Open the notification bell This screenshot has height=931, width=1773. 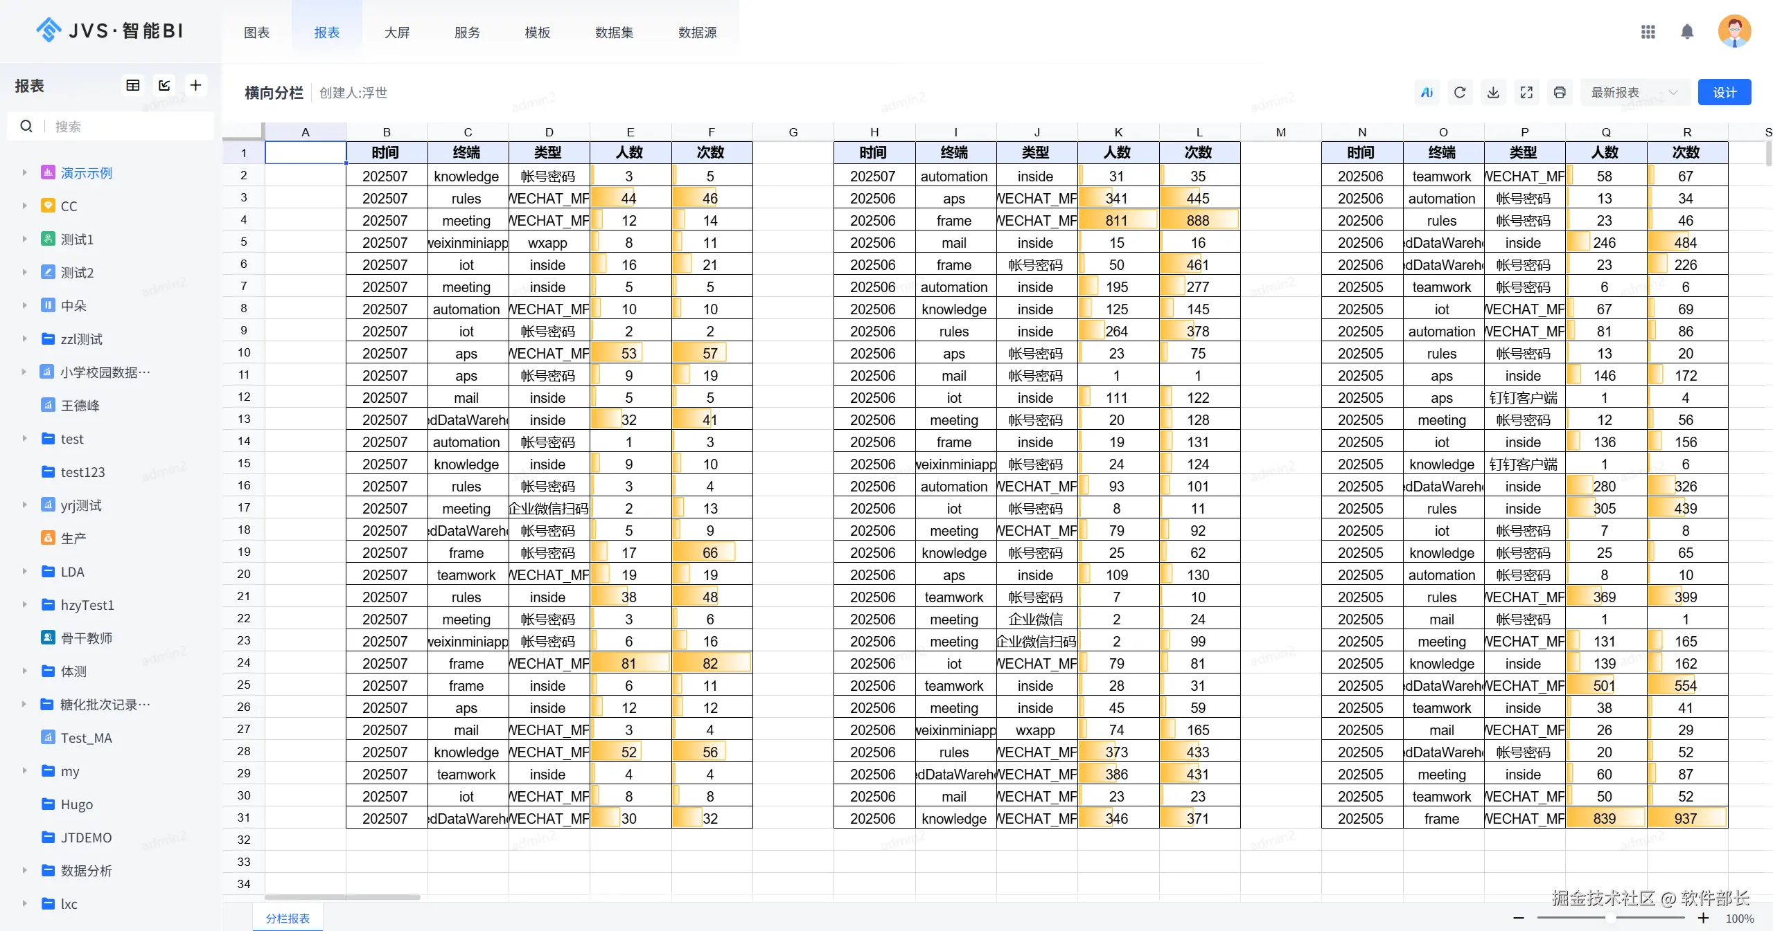(x=1687, y=32)
